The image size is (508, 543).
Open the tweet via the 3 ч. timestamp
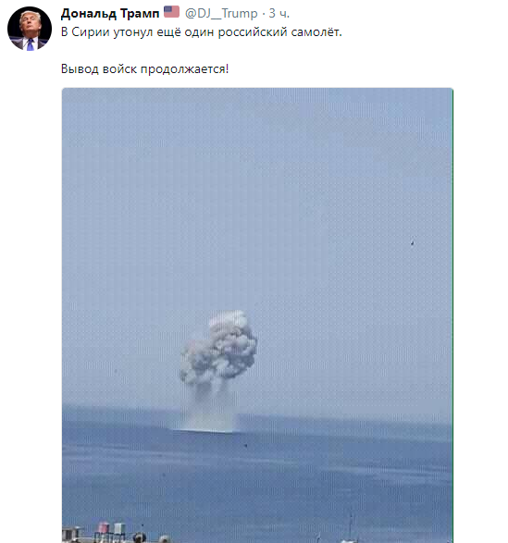279,14
